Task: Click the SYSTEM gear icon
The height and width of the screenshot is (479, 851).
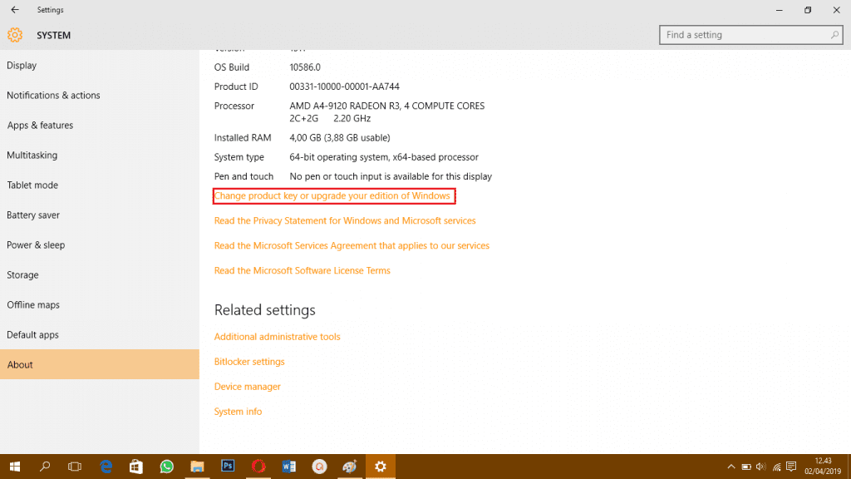Action: pos(15,35)
